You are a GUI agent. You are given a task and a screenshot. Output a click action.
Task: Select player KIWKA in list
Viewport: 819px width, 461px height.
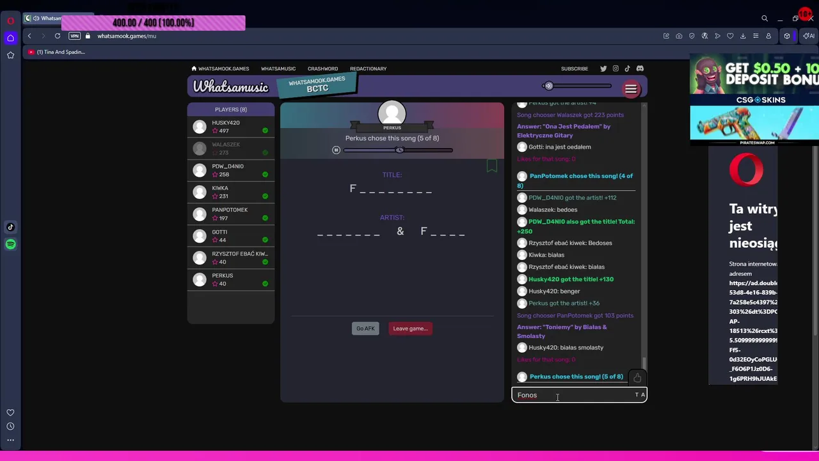coord(231,192)
